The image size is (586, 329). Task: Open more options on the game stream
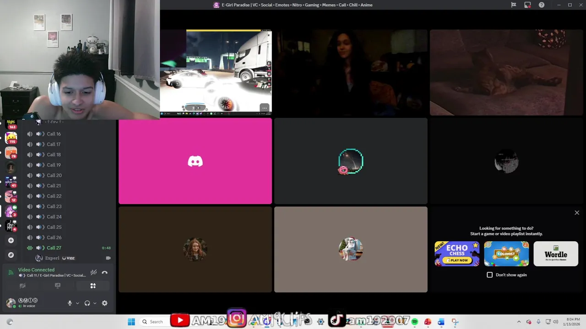tap(264, 108)
